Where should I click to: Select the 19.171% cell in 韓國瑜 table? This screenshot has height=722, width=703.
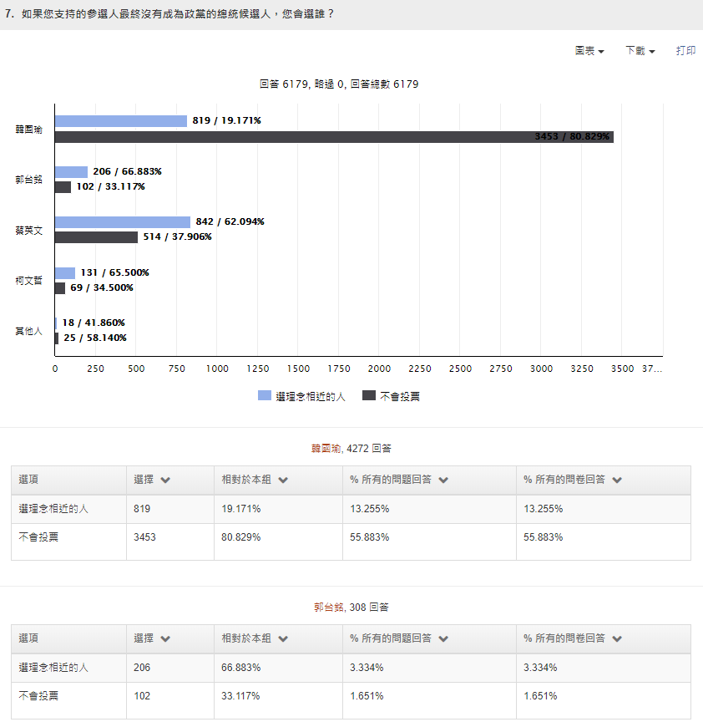(278, 509)
